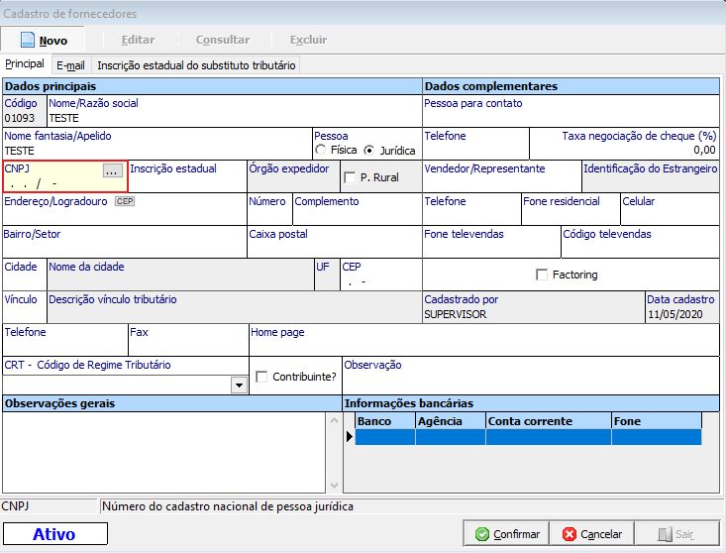Click the red Cancelar X icon

point(570,534)
